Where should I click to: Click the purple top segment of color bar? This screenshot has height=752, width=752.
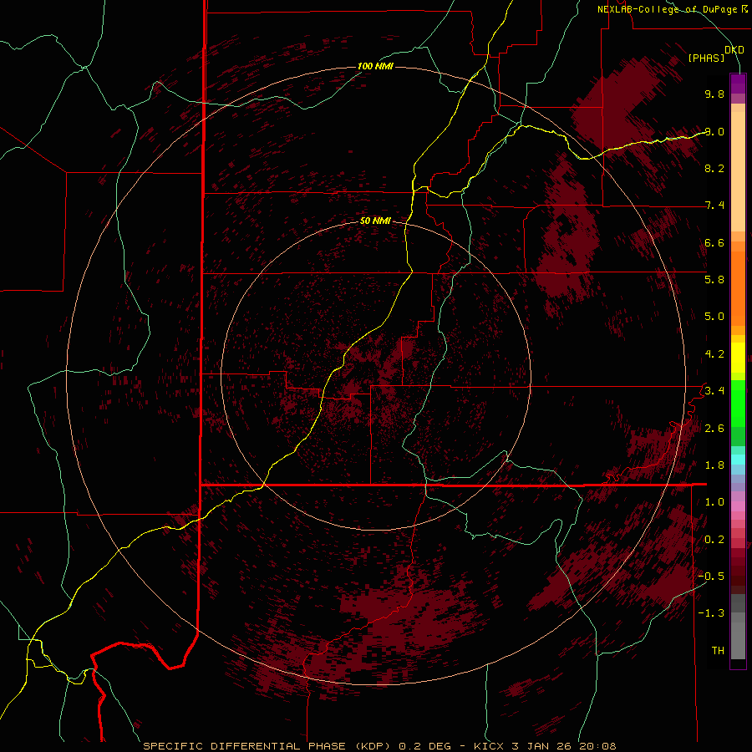[x=738, y=84]
